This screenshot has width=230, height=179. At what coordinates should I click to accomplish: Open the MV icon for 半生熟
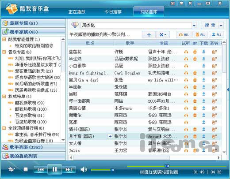point(195,59)
